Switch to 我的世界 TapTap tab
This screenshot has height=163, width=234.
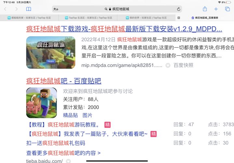(x=146, y=18)
